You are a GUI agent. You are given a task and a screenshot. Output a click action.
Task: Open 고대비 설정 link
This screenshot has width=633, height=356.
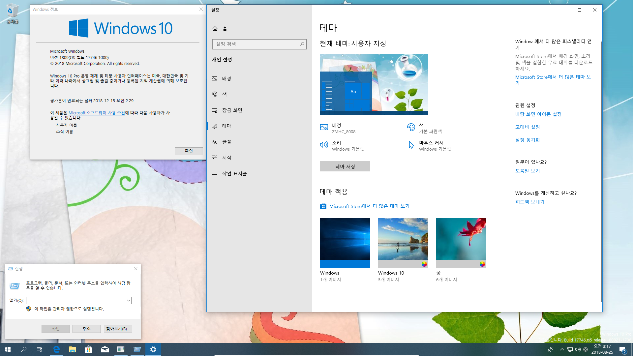coord(527,127)
